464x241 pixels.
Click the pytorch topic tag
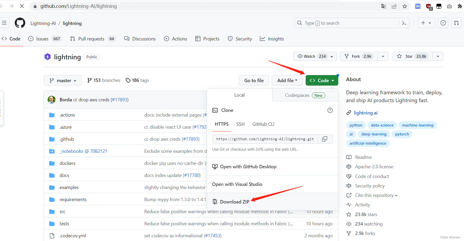[x=402, y=134]
